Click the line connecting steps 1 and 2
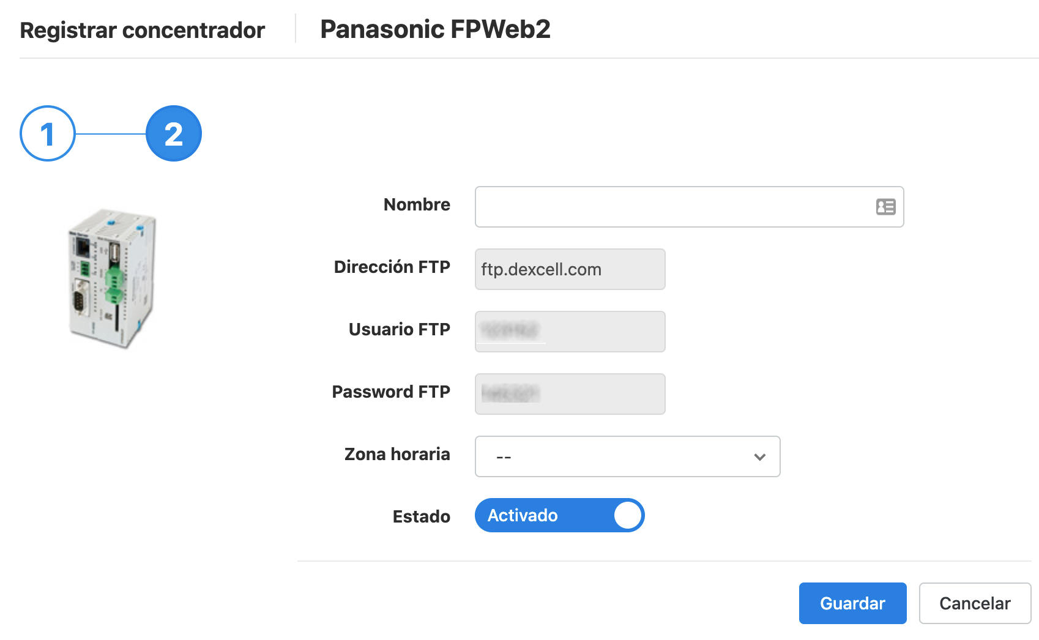Image resolution: width=1039 pixels, height=640 pixels. click(x=111, y=133)
